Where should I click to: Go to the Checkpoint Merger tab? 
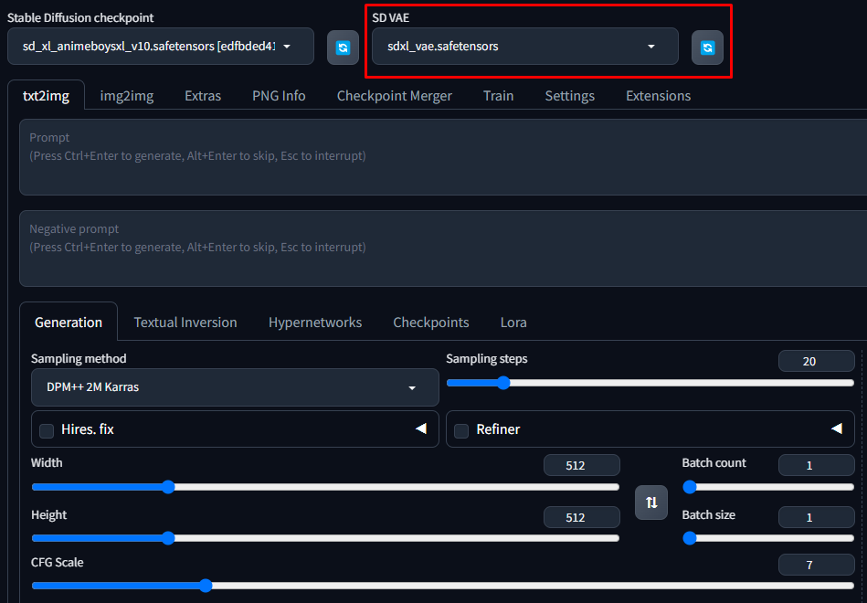[394, 96]
